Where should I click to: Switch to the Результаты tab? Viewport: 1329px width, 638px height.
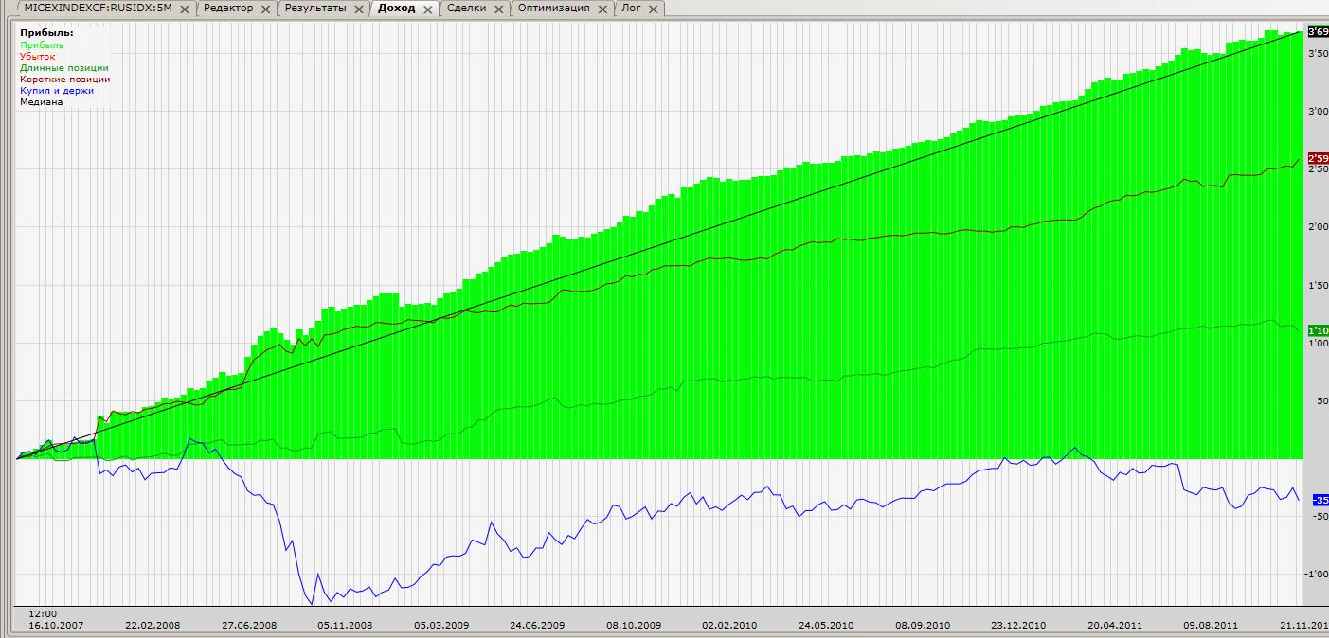315,8
